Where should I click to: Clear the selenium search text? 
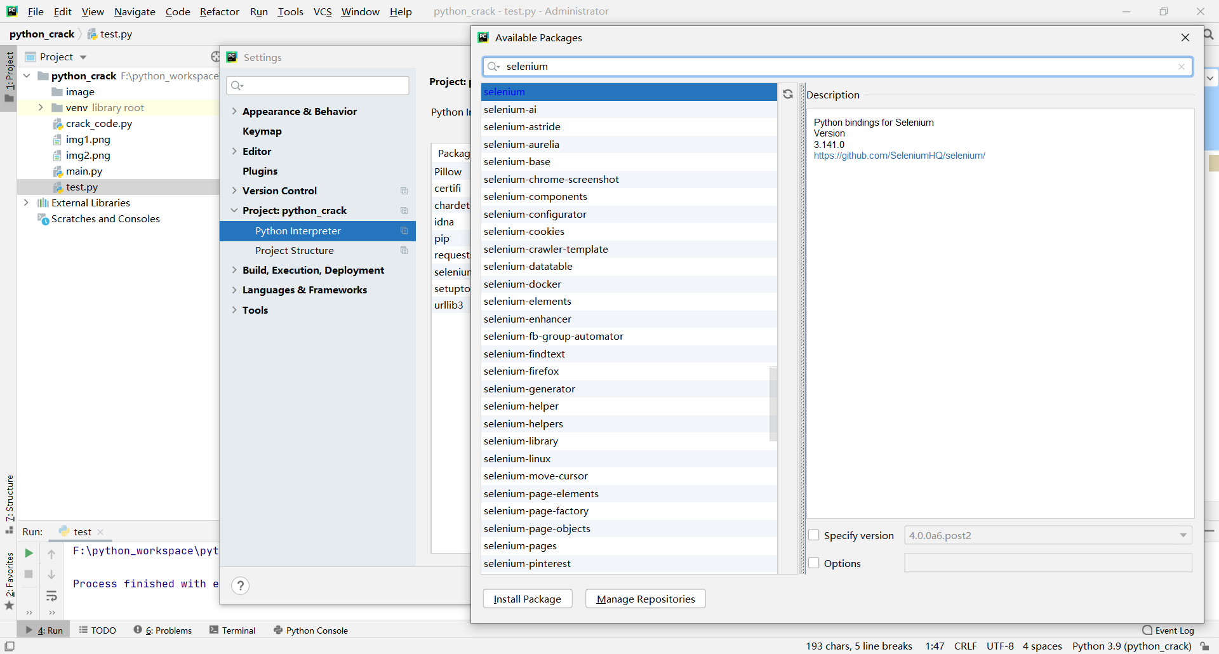1182,67
